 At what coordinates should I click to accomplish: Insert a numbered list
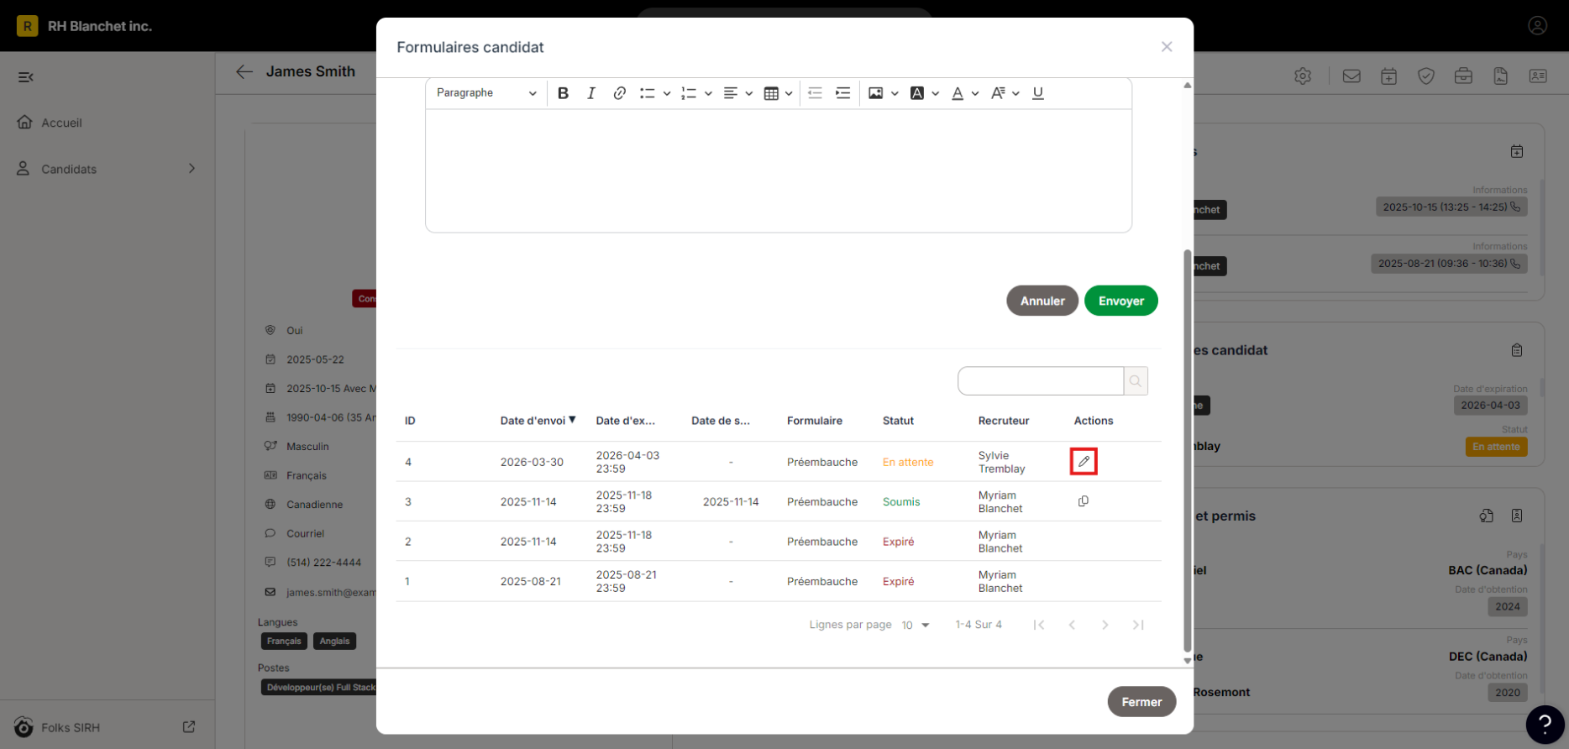coord(689,93)
